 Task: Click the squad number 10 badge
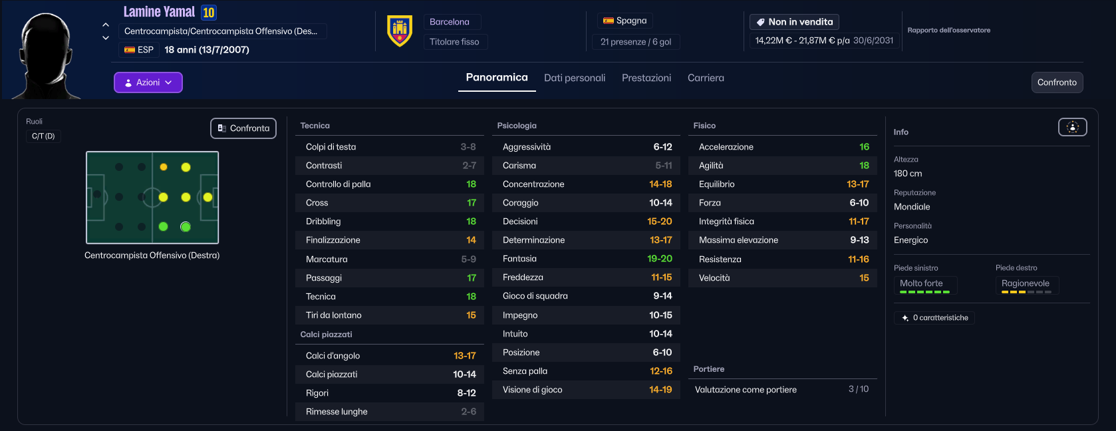click(209, 13)
